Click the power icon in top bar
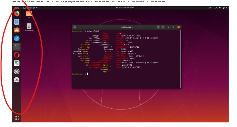237x127 pixels. (223, 8)
